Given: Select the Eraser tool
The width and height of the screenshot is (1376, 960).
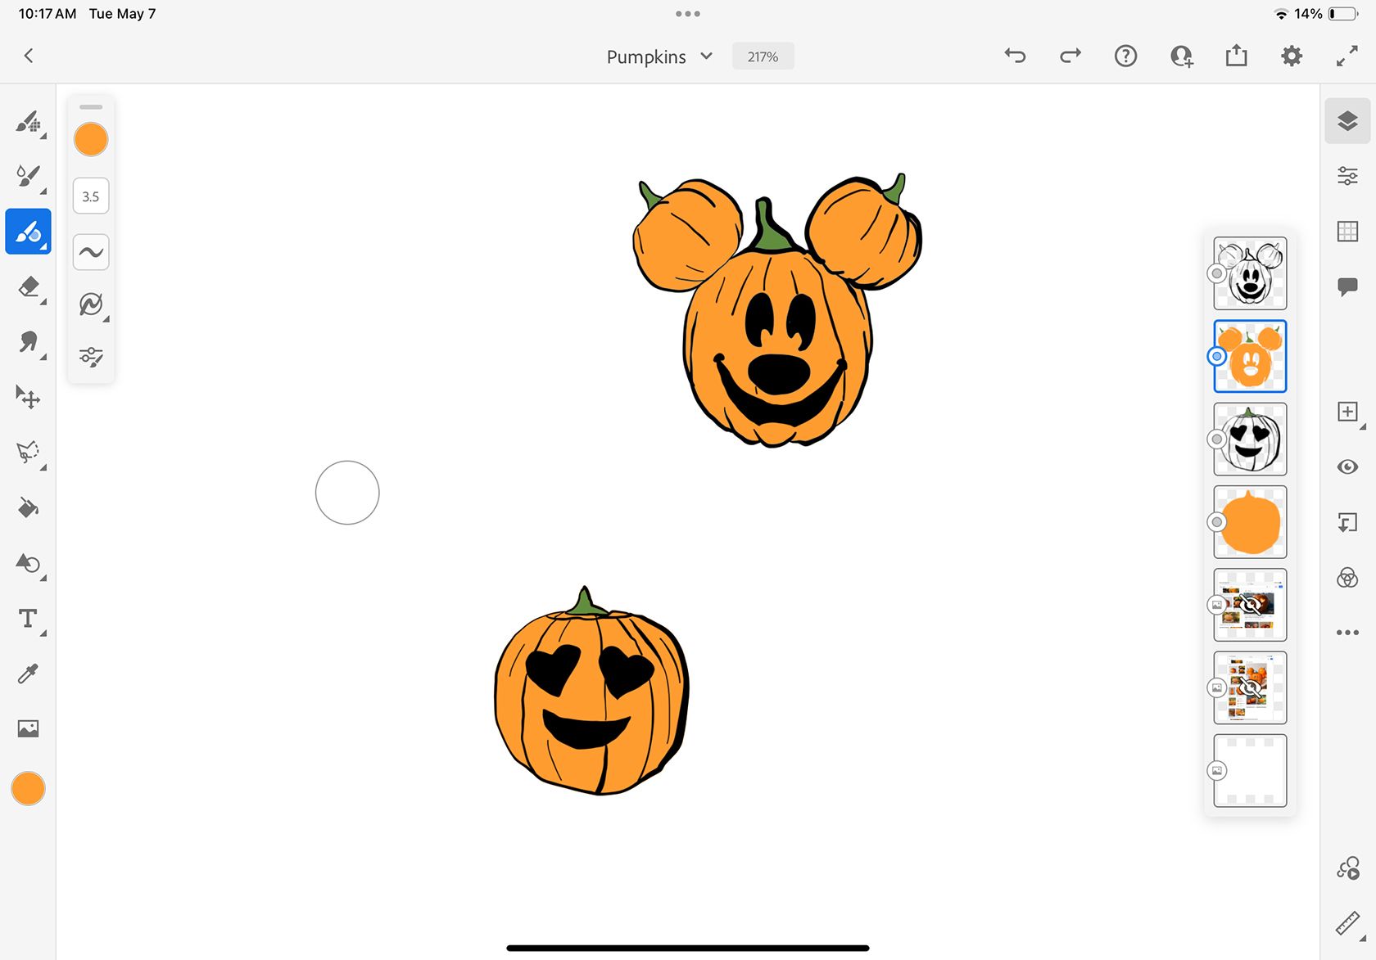Looking at the screenshot, I should (x=28, y=287).
